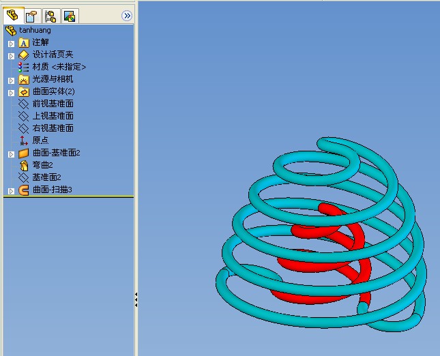Click the 曲面-基准面2 planar surface icon
Viewport: 440px width, 356px height.
tap(24, 153)
